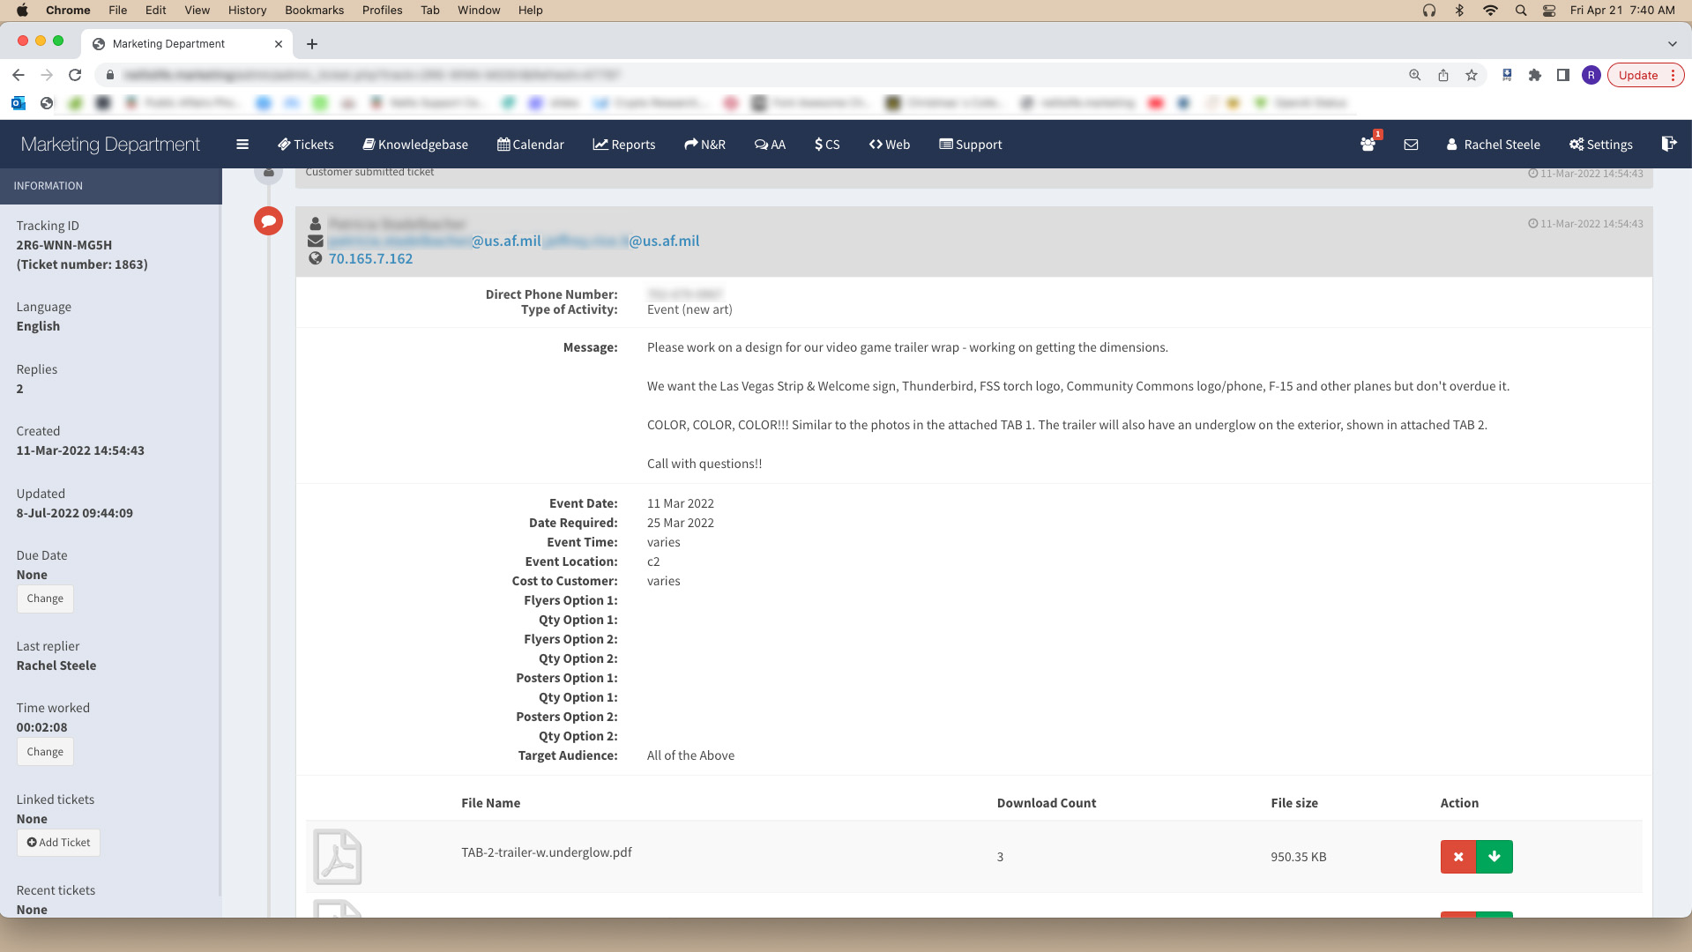The width and height of the screenshot is (1692, 952).
Task: Open Settings from the navigation bar
Action: [x=1600, y=145]
